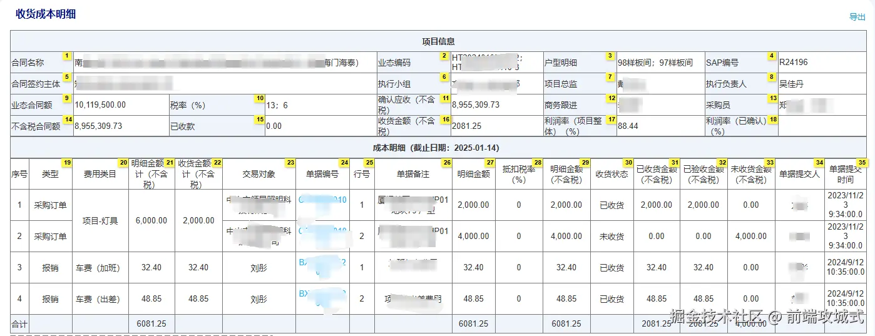
Task: Click yellow marker 16 beside 收货金额
Action: (x=445, y=120)
